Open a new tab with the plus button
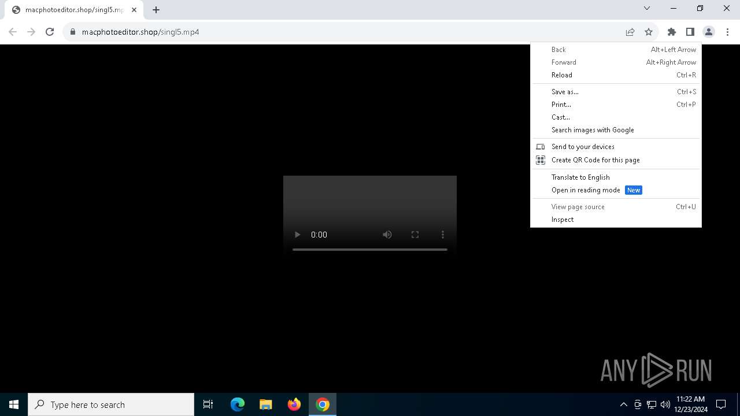This screenshot has height=416, width=740. coord(156,10)
